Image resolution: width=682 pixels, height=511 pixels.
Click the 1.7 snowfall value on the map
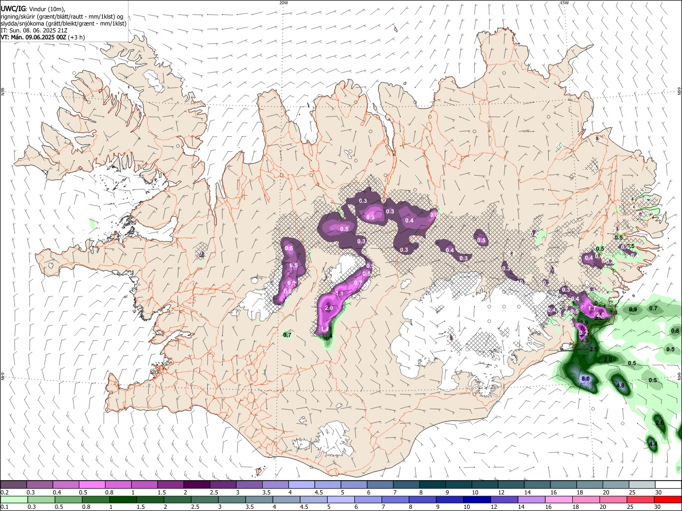(591, 309)
